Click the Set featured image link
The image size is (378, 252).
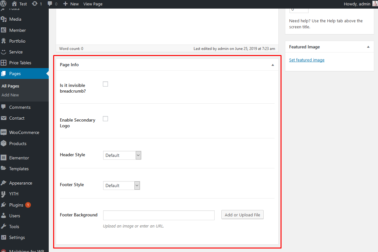(x=307, y=60)
